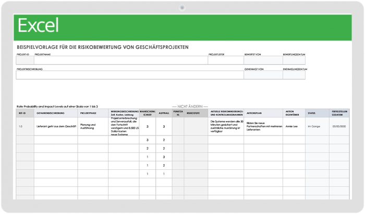The height and width of the screenshot is (214, 365).
Task: Select Aufprall 2 in the row with Wahrscheinlichkeit 3
Action: (x=164, y=140)
